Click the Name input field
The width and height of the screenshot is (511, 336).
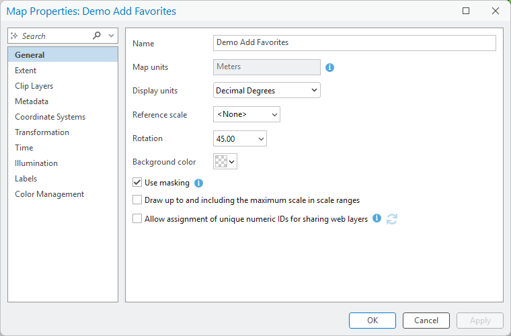click(354, 42)
